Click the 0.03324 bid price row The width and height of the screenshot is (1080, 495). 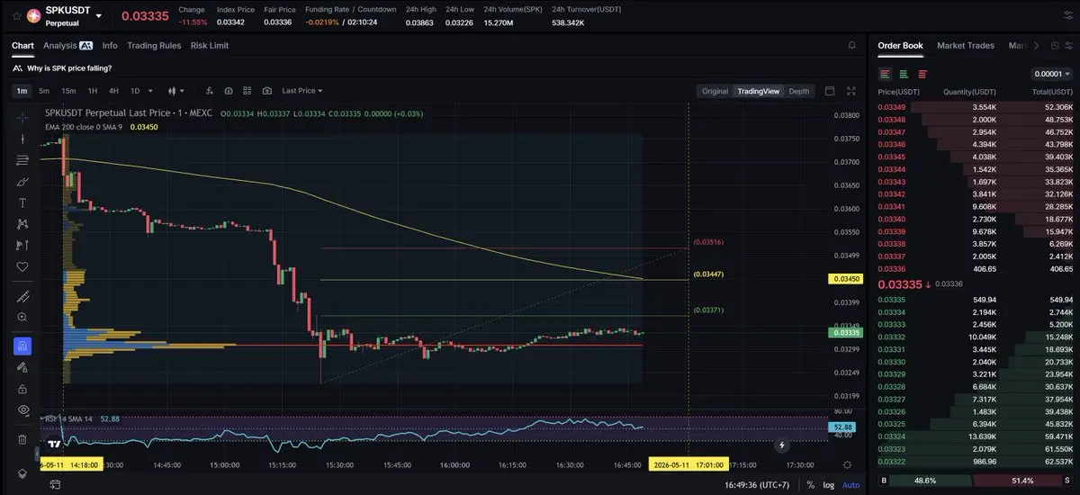click(975, 436)
